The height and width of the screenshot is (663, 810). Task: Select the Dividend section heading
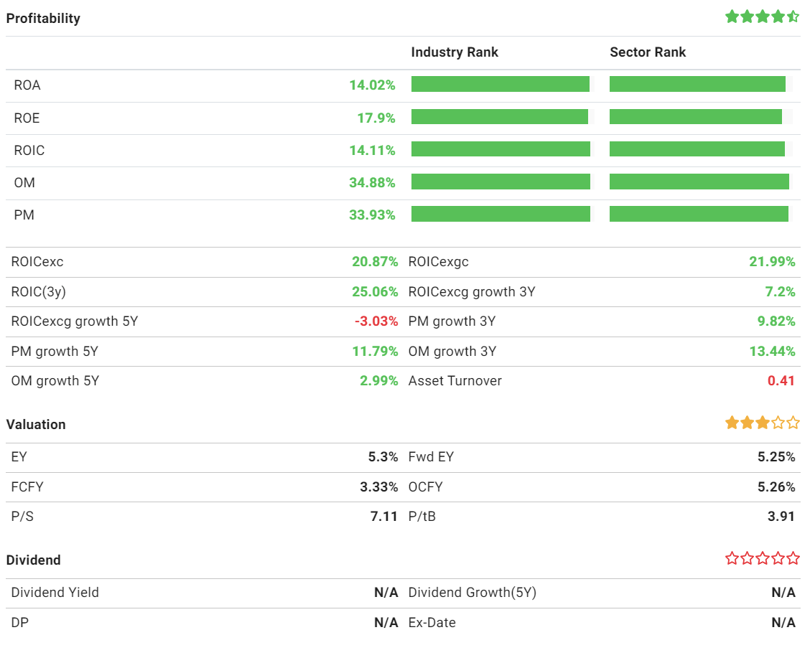point(33,560)
